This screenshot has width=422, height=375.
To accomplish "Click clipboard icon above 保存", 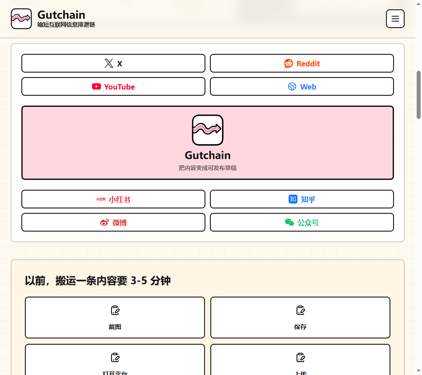I will 300,310.
